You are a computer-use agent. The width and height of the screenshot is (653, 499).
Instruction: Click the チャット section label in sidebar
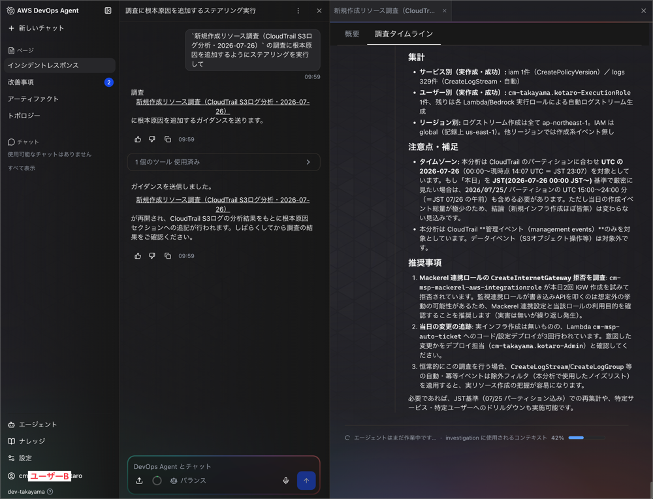pyautogui.click(x=24, y=142)
